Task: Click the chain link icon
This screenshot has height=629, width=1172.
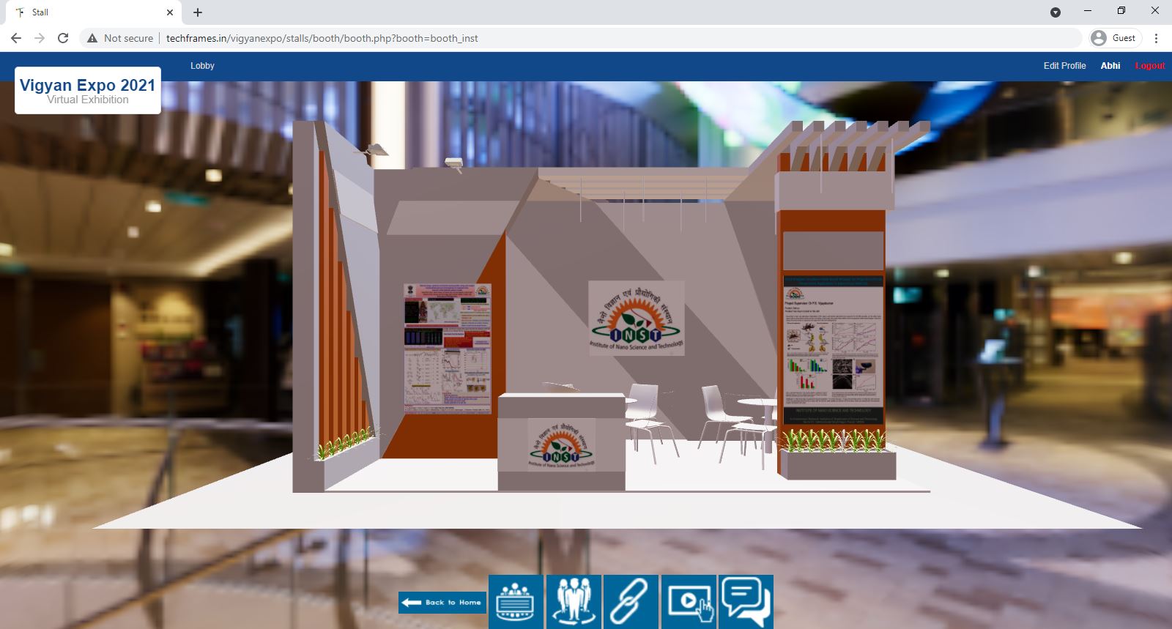Action: (x=631, y=601)
